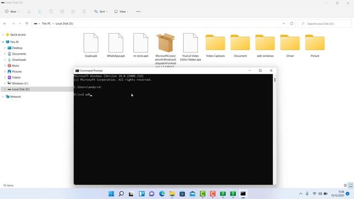Image resolution: width=354 pixels, height=199 pixels.
Task: Select Quick access in navigation pane
Action: pyautogui.click(x=18, y=35)
